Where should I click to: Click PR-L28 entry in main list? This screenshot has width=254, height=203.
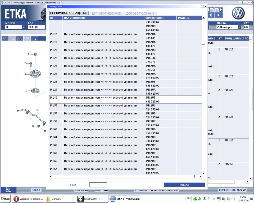[x=229, y=76]
